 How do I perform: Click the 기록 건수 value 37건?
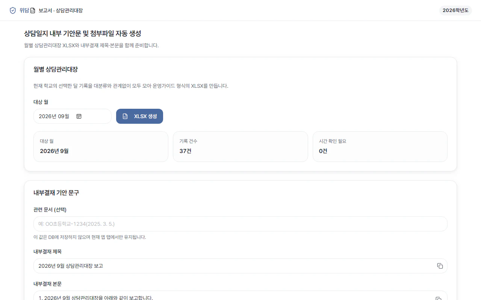click(186, 151)
